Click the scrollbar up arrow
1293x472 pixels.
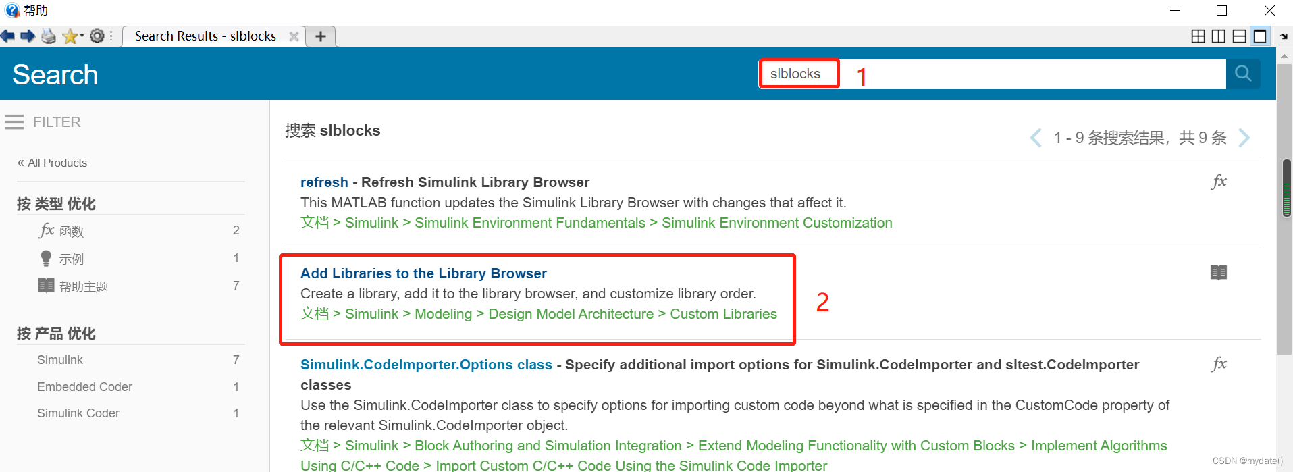(x=1284, y=57)
